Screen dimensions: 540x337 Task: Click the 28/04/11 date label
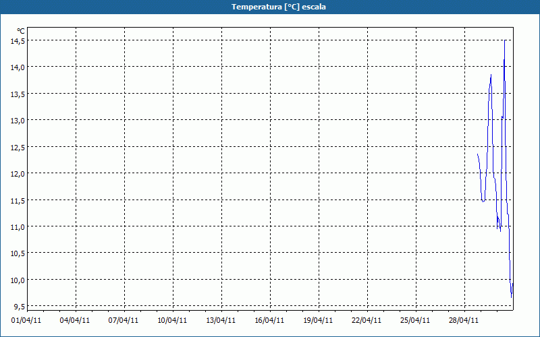click(464, 321)
